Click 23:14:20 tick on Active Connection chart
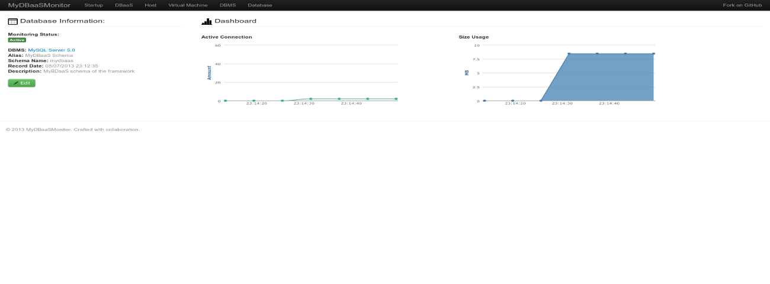 point(256,104)
